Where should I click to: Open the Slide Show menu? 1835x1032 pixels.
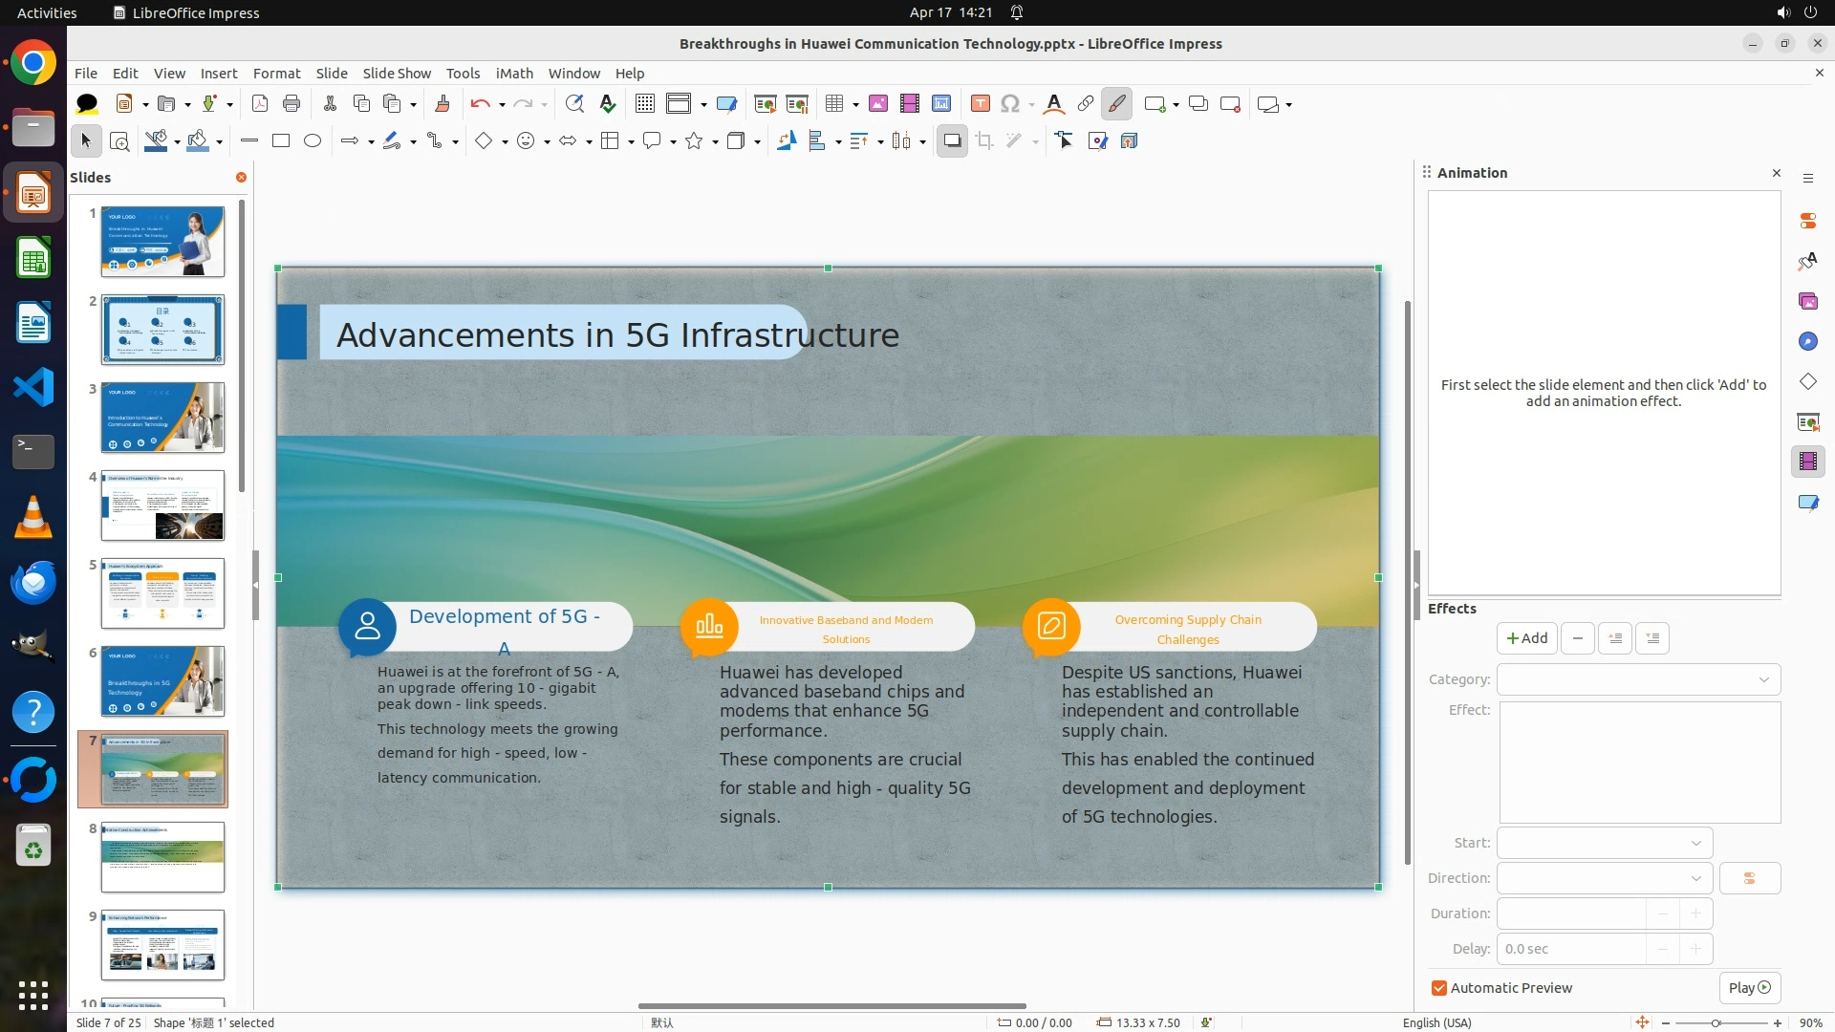[x=397, y=74]
